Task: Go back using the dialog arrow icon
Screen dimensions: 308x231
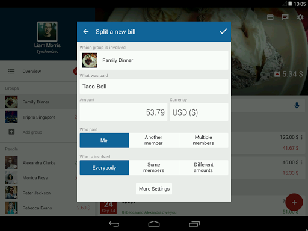Action: click(86, 31)
